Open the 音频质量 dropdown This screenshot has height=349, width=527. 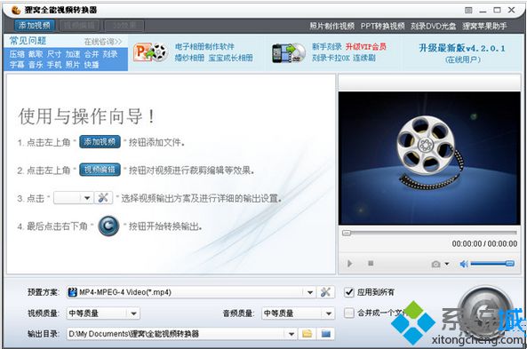(298, 313)
